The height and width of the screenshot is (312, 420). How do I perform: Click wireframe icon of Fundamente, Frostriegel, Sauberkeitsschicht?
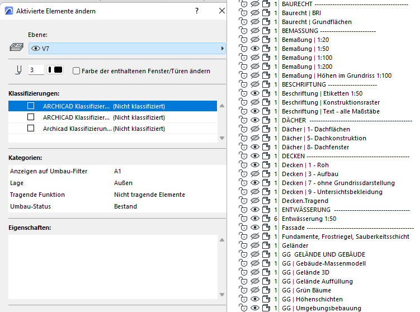tap(266, 237)
